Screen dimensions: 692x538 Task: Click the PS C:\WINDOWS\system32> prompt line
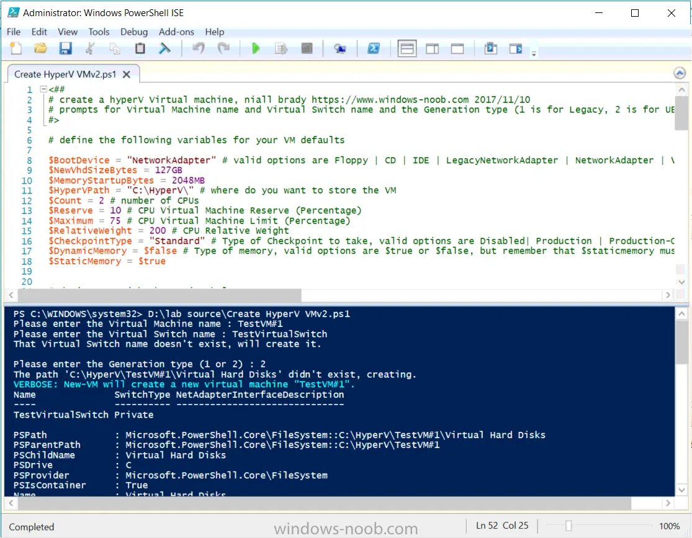click(181, 314)
